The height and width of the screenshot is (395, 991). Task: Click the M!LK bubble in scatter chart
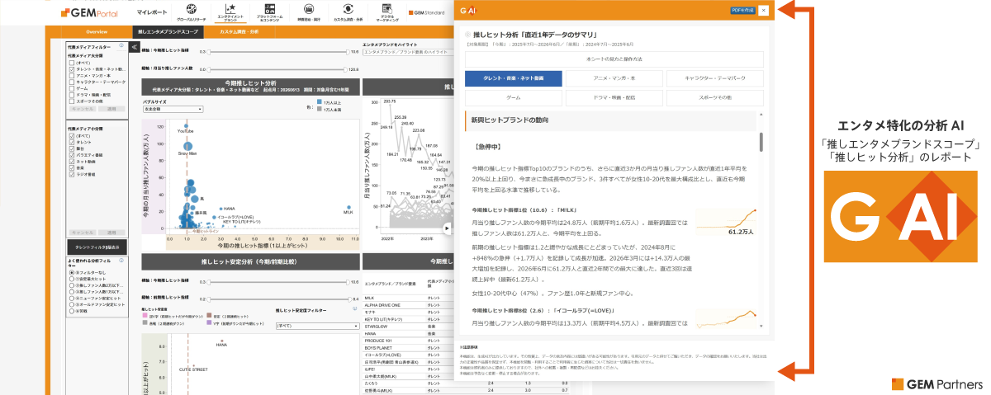[x=349, y=207]
